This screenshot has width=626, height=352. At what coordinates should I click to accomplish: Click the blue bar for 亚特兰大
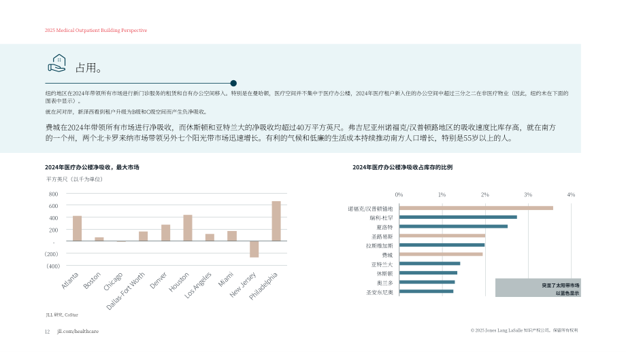point(429,264)
